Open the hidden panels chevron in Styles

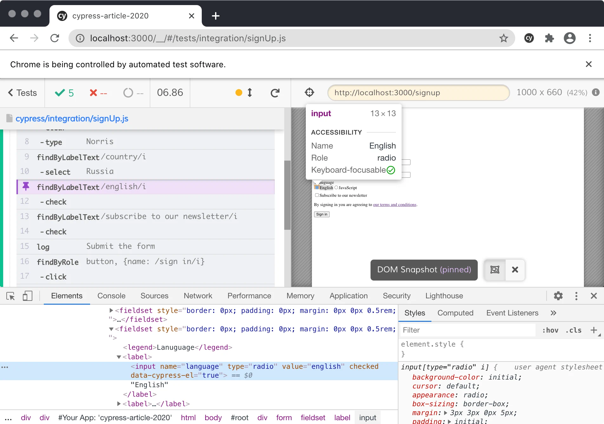coord(553,313)
